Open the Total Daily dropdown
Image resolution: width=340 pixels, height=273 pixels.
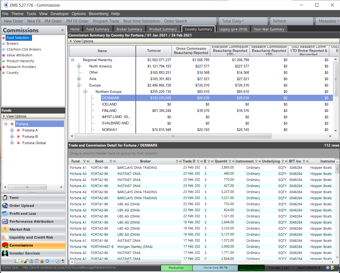point(233,21)
